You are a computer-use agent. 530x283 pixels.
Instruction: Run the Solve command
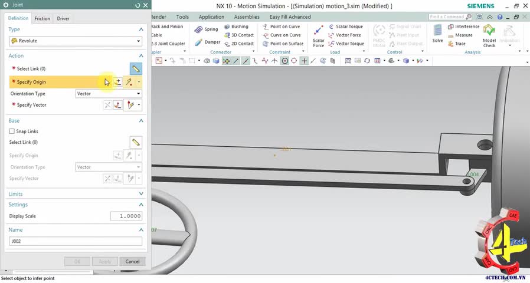tap(437, 34)
